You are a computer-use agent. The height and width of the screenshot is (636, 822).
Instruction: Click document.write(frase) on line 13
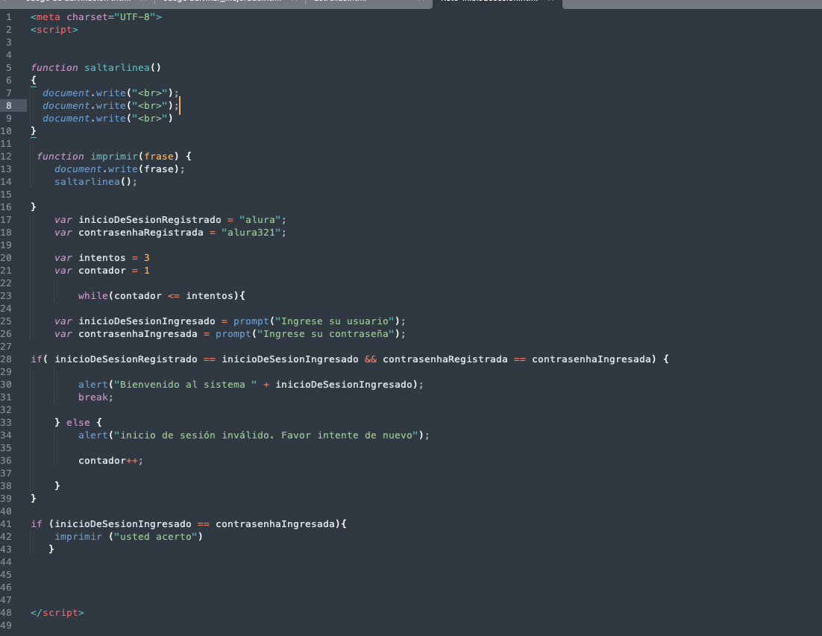119,169
